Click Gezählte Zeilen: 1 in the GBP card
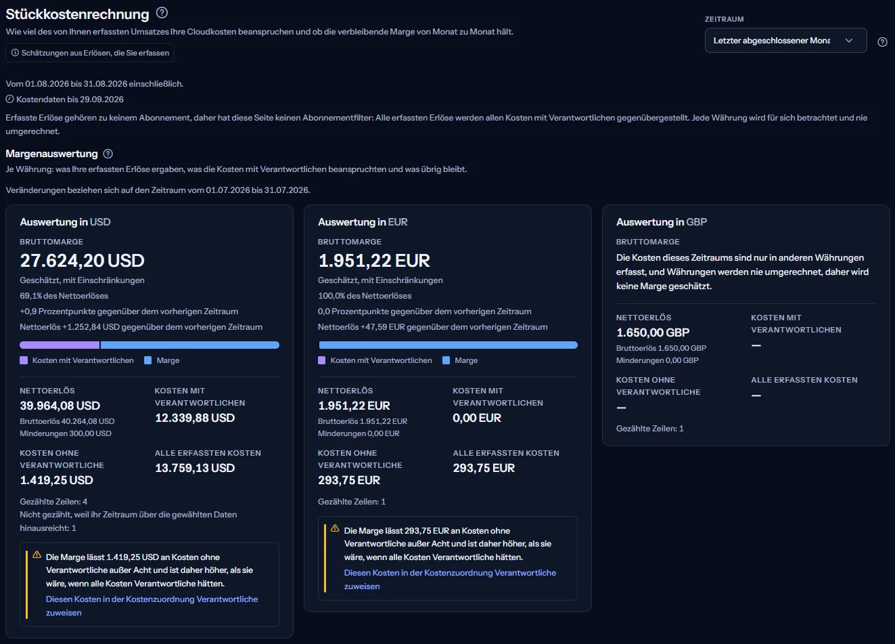This screenshot has height=644, width=895. coord(650,429)
